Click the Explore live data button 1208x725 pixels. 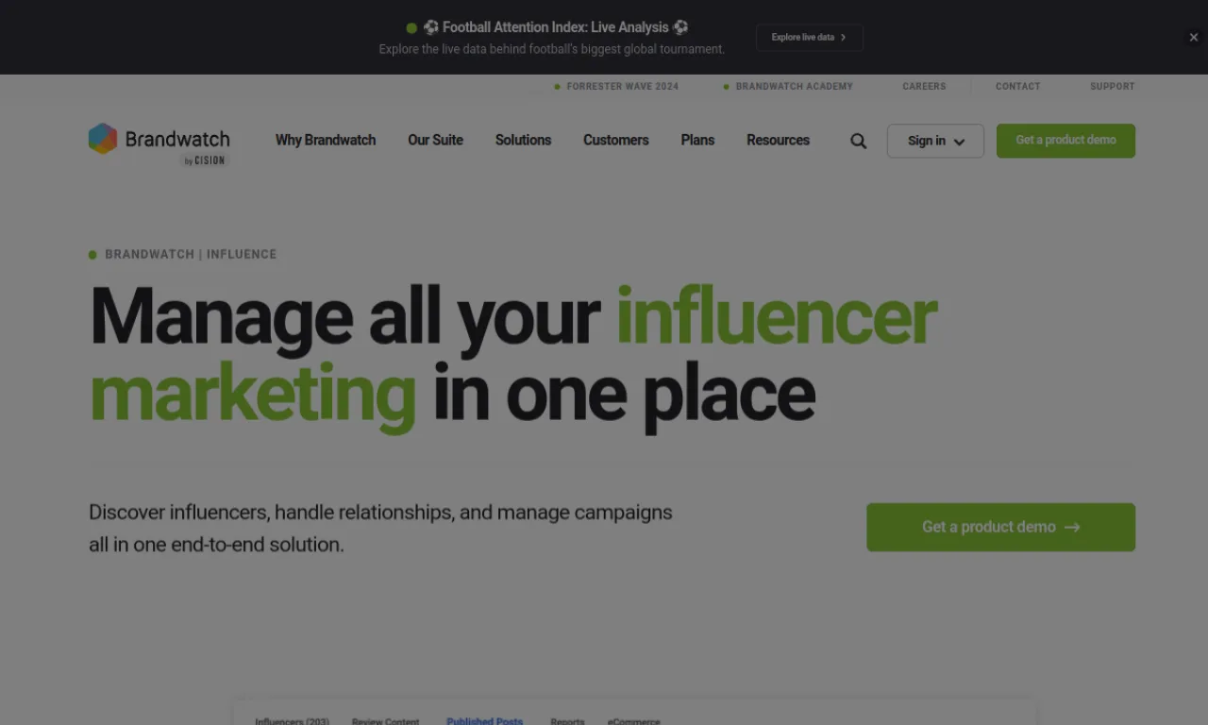point(809,38)
